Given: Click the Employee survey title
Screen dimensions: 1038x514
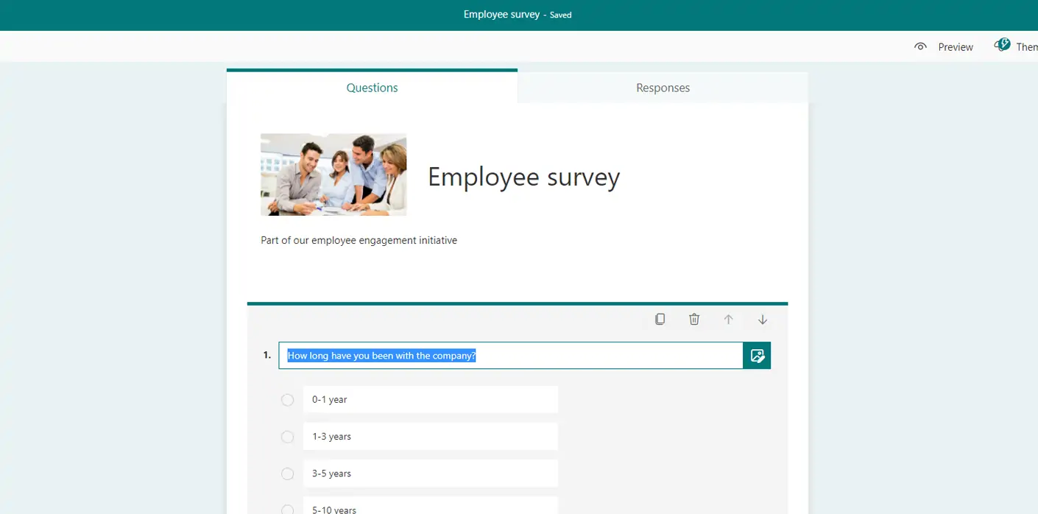Looking at the screenshot, I should 523,177.
